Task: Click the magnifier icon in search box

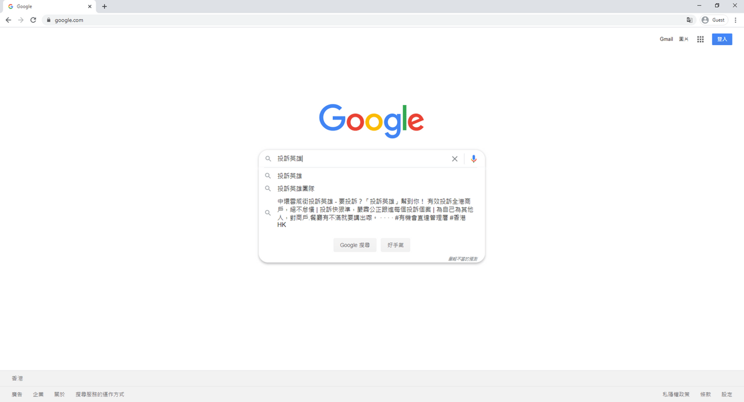Action: coord(268,159)
